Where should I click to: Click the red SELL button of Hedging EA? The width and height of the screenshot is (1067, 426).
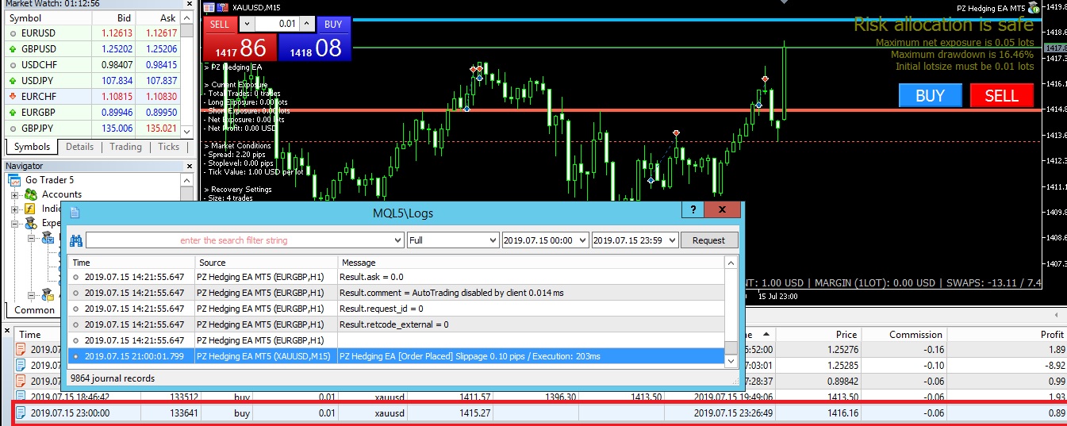pyautogui.click(x=1001, y=96)
